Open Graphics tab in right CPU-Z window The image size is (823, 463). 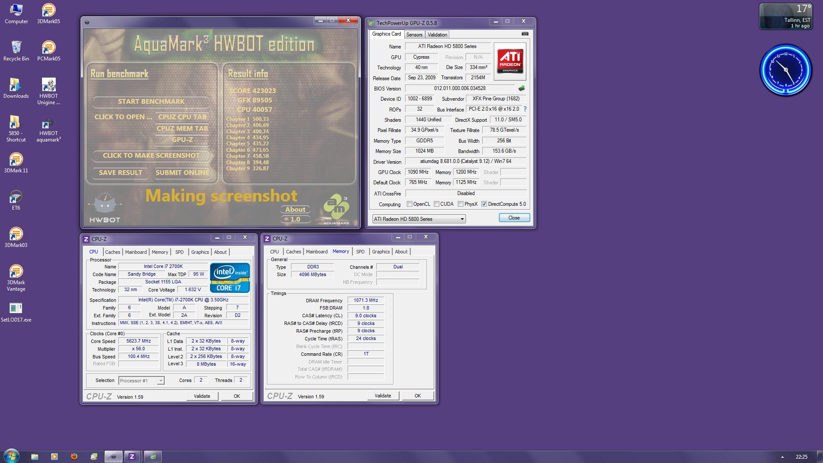tap(381, 252)
